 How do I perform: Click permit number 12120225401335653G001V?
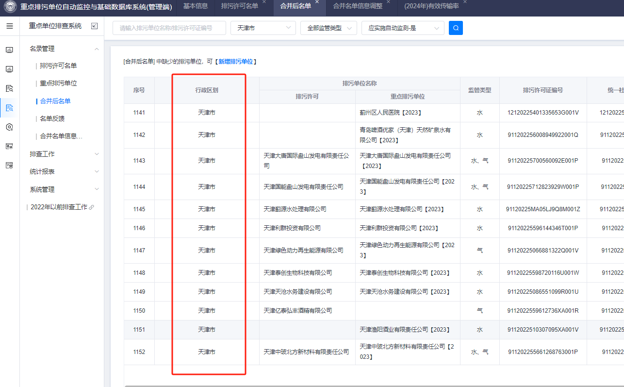543,113
